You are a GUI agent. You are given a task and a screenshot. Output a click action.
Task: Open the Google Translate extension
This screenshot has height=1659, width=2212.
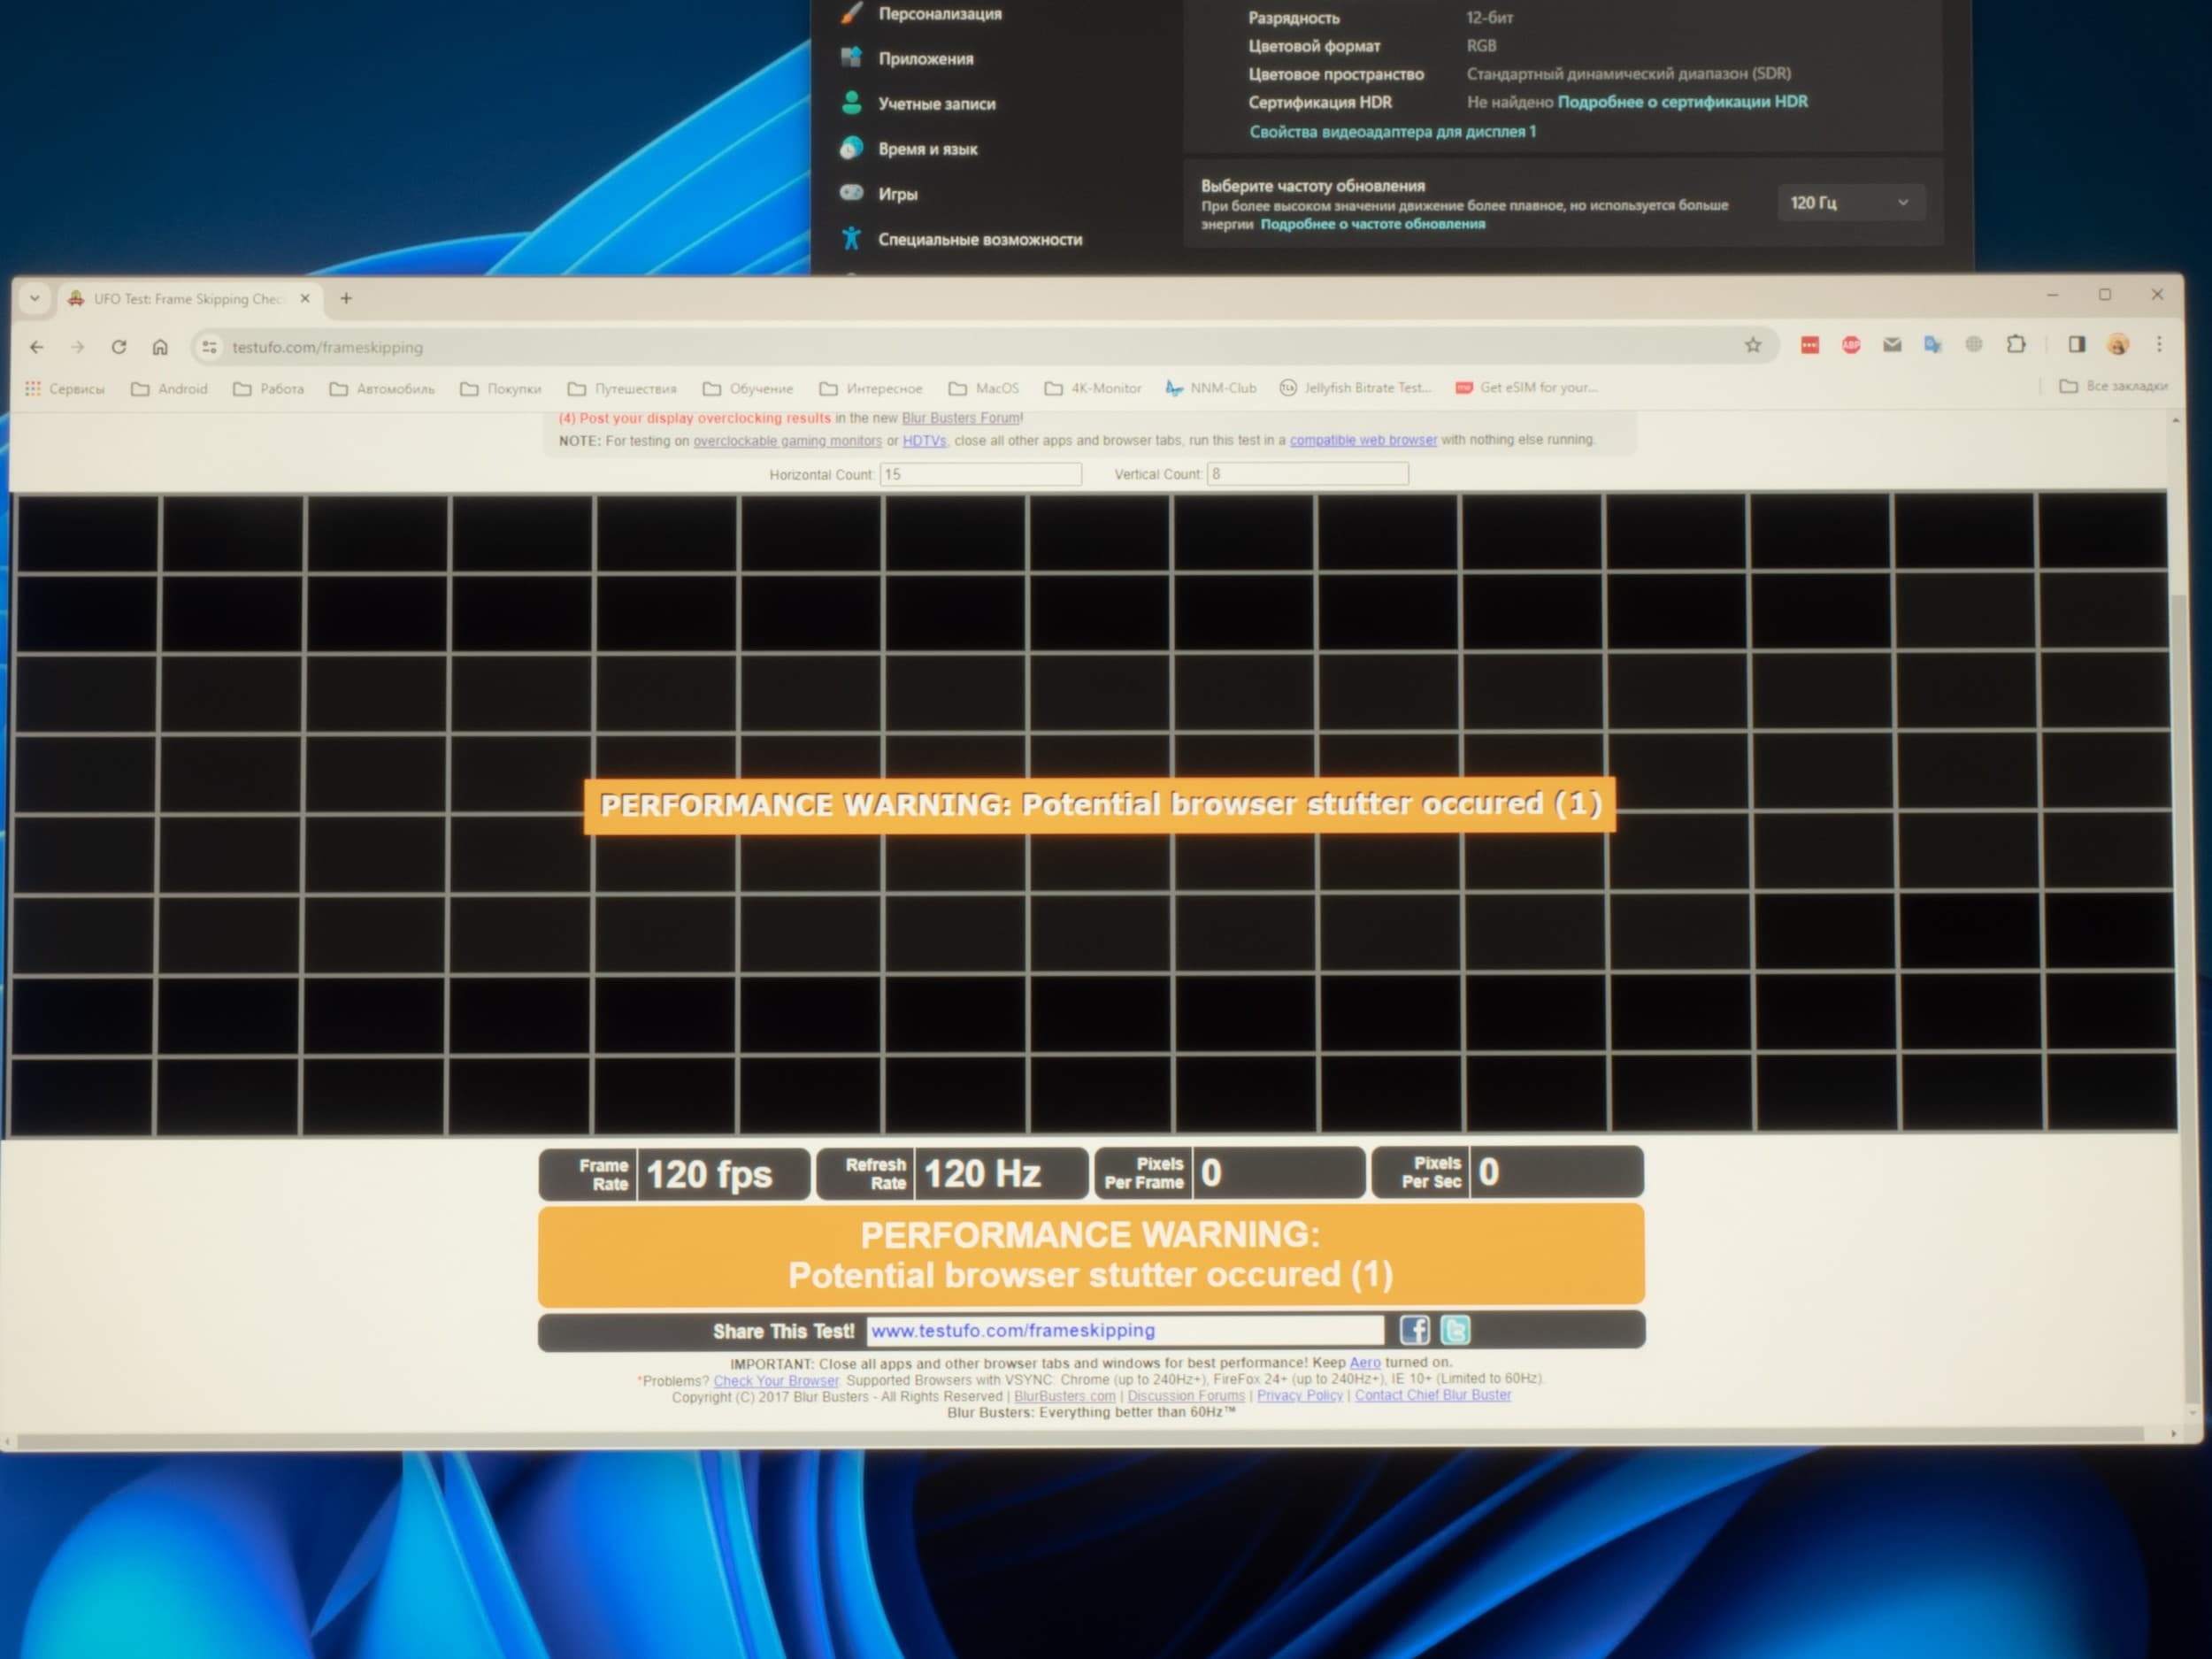point(1932,345)
